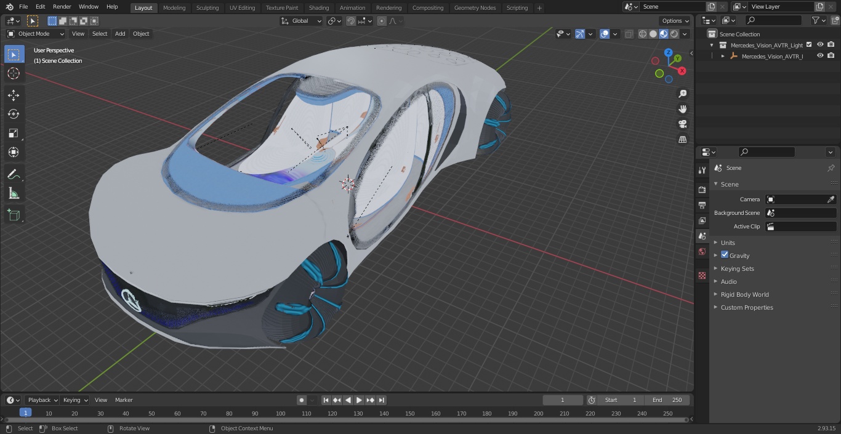The height and width of the screenshot is (434, 841).
Task: Select the Rotate tool
Action: 14,114
